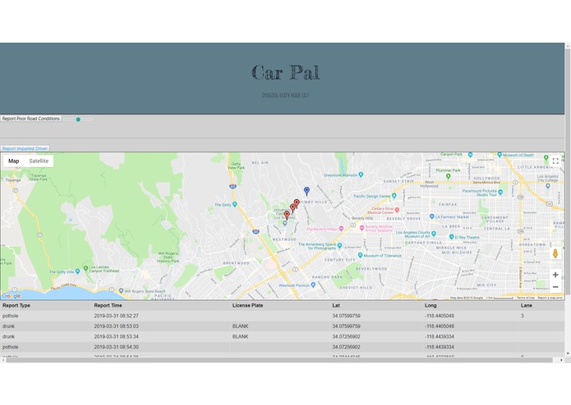This screenshot has width=571, height=405.
Task: Switch map to Satellite view
Action: point(39,161)
